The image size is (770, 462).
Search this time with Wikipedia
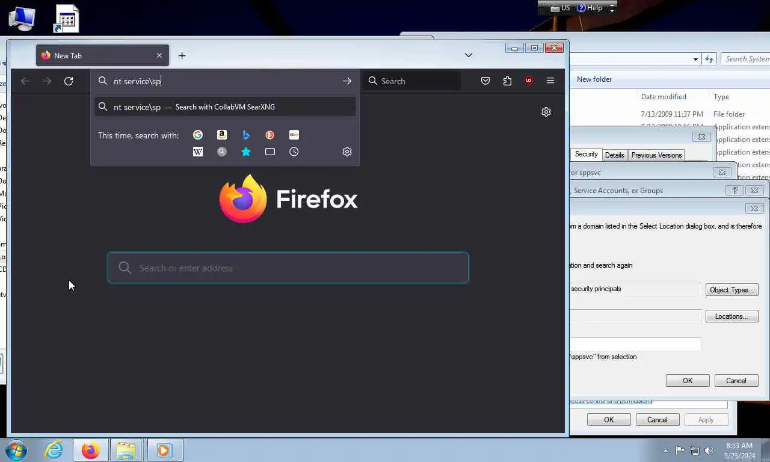tap(198, 152)
